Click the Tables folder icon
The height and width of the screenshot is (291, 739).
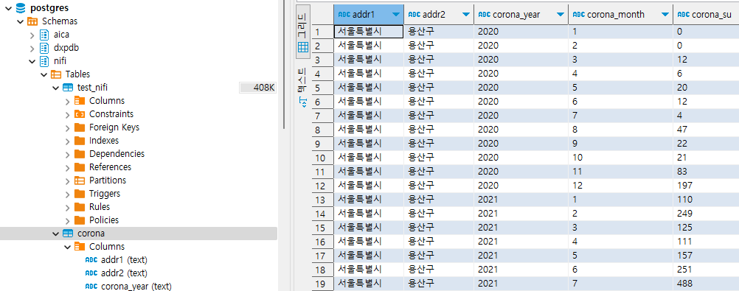coord(56,74)
